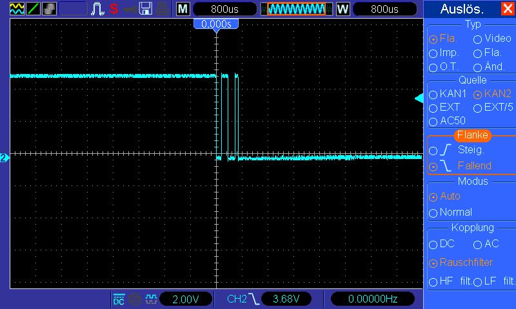Click the DC coupling icon in bottom bar
The image size is (516, 309).
pos(119,299)
